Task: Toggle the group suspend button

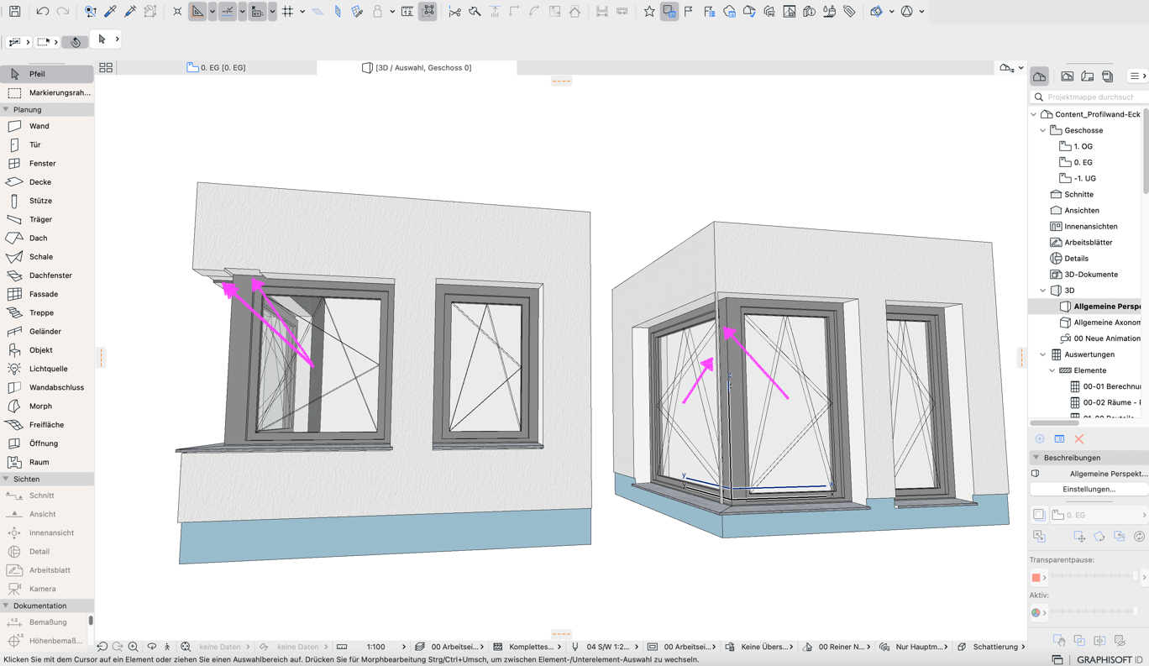Action: pos(428,12)
